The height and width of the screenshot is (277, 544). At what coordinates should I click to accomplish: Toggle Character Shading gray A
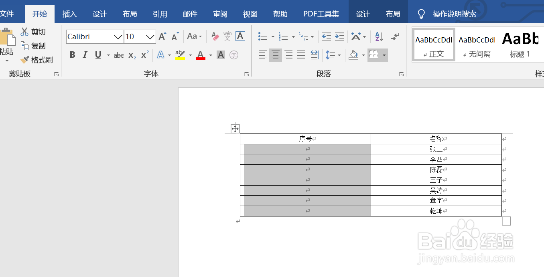pos(221,55)
